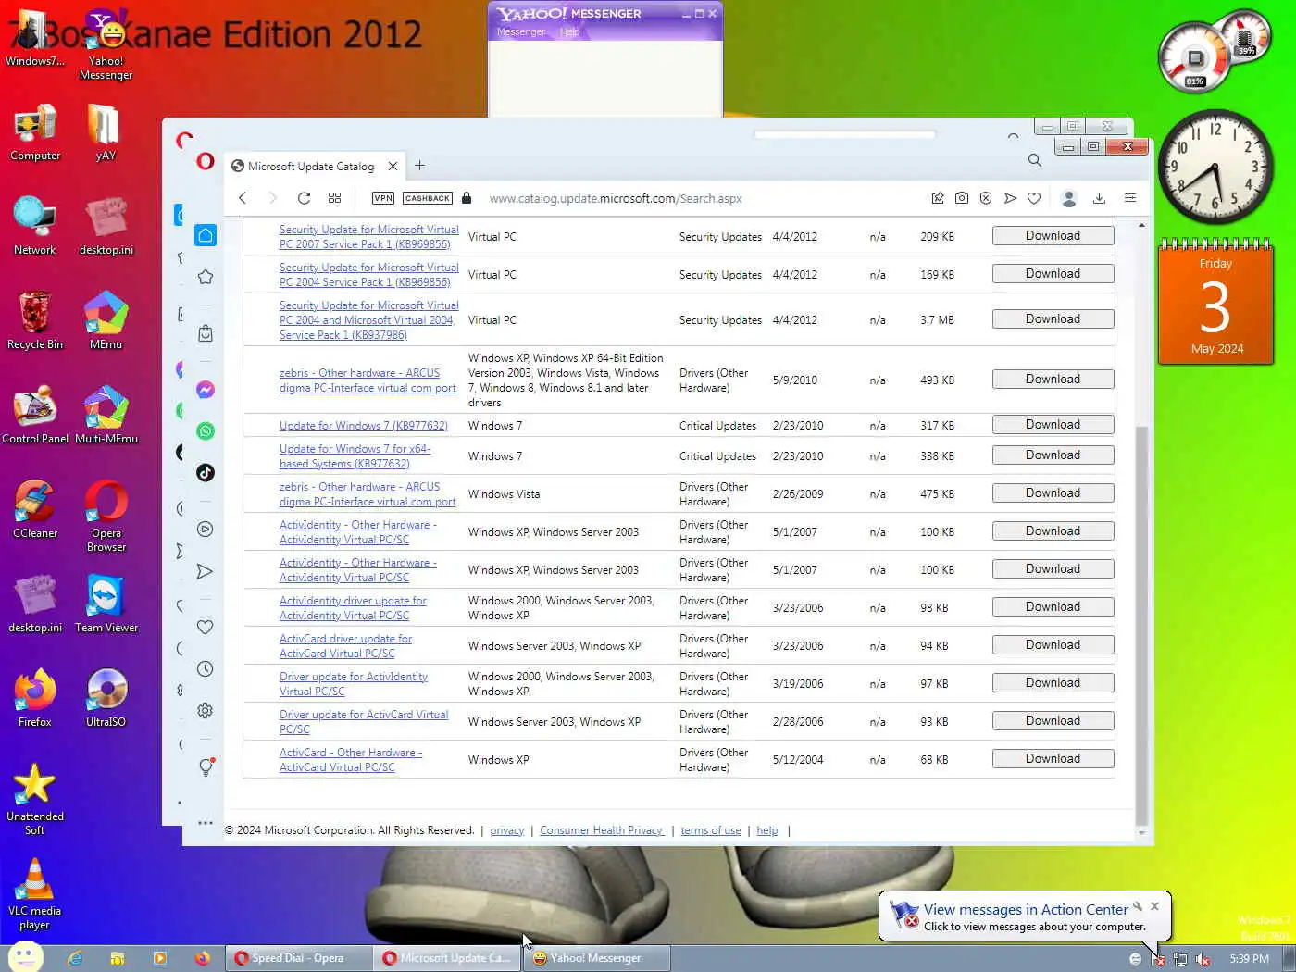Click the privacy footer link
The width and height of the screenshot is (1296, 972).
[507, 830]
